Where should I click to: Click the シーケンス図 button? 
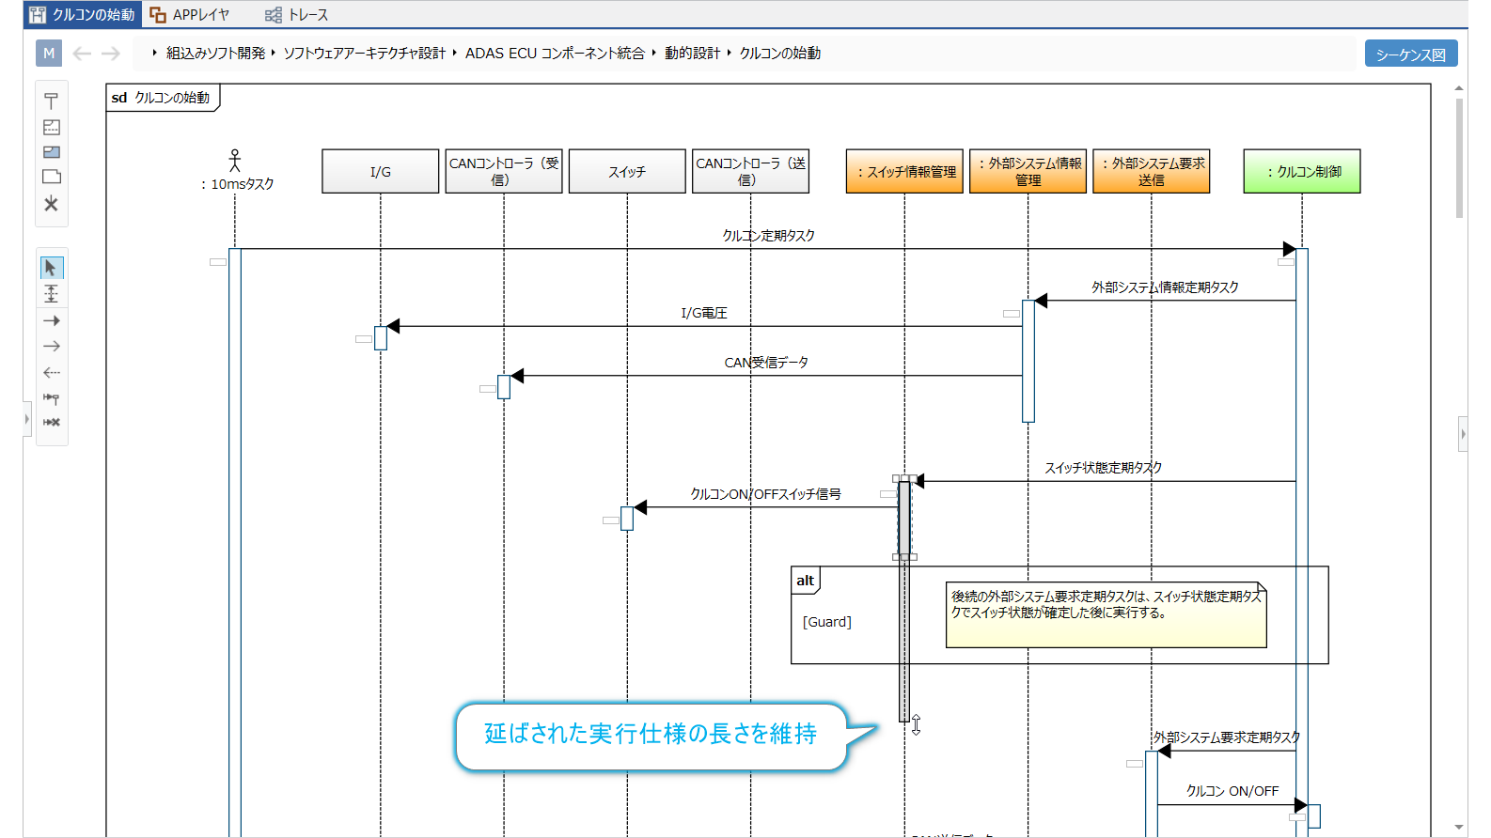1410,54
